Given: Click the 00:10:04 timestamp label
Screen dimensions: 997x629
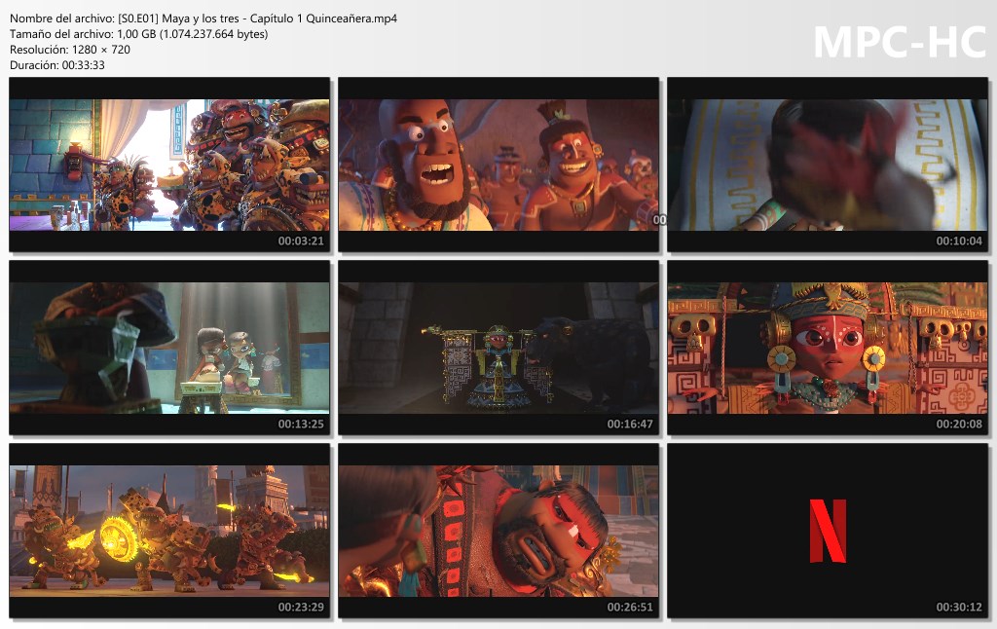Looking at the screenshot, I should pyautogui.click(x=959, y=241).
